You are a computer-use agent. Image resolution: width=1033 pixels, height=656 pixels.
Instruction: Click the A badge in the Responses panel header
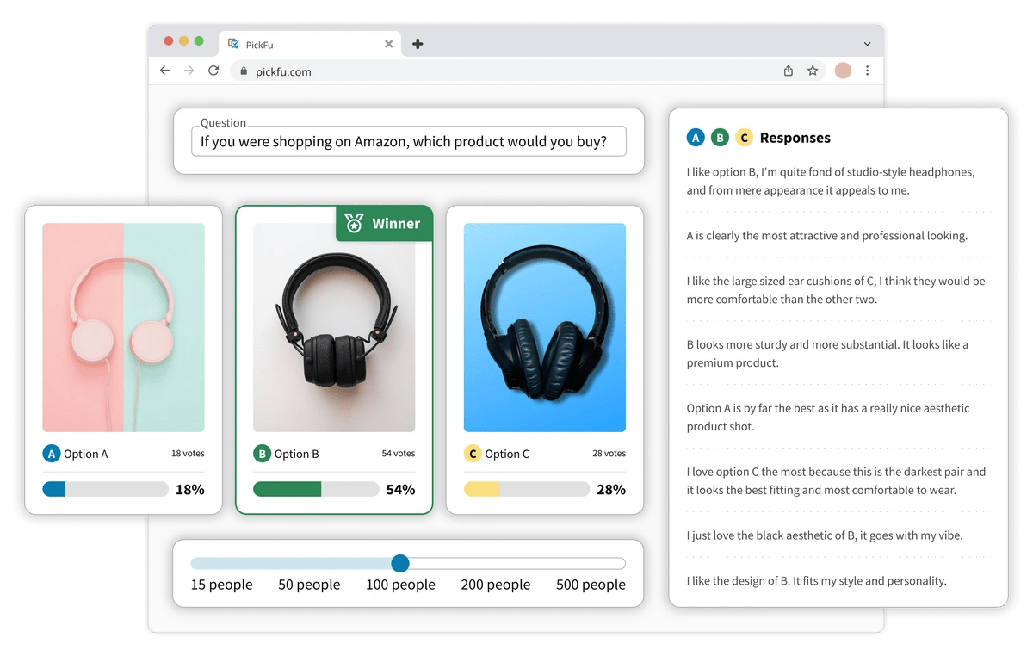[696, 137]
